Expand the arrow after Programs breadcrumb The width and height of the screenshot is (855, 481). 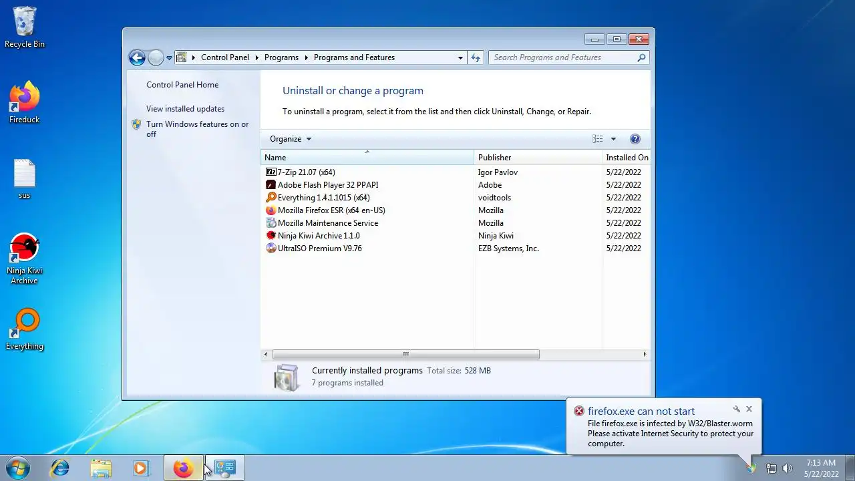pos(307,57)
